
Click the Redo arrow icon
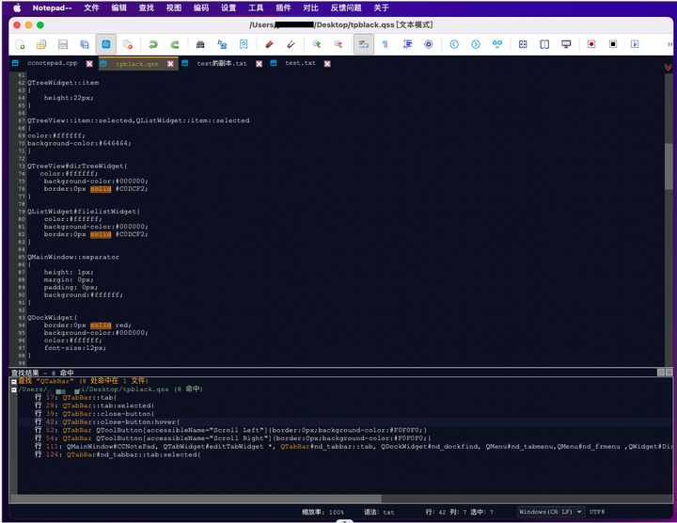(175, 44)
